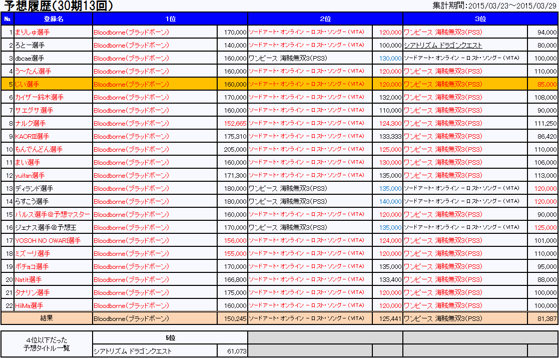Click the 結果 row label
The height and width of the screenshot is (358, 559).
pos(47,318)
